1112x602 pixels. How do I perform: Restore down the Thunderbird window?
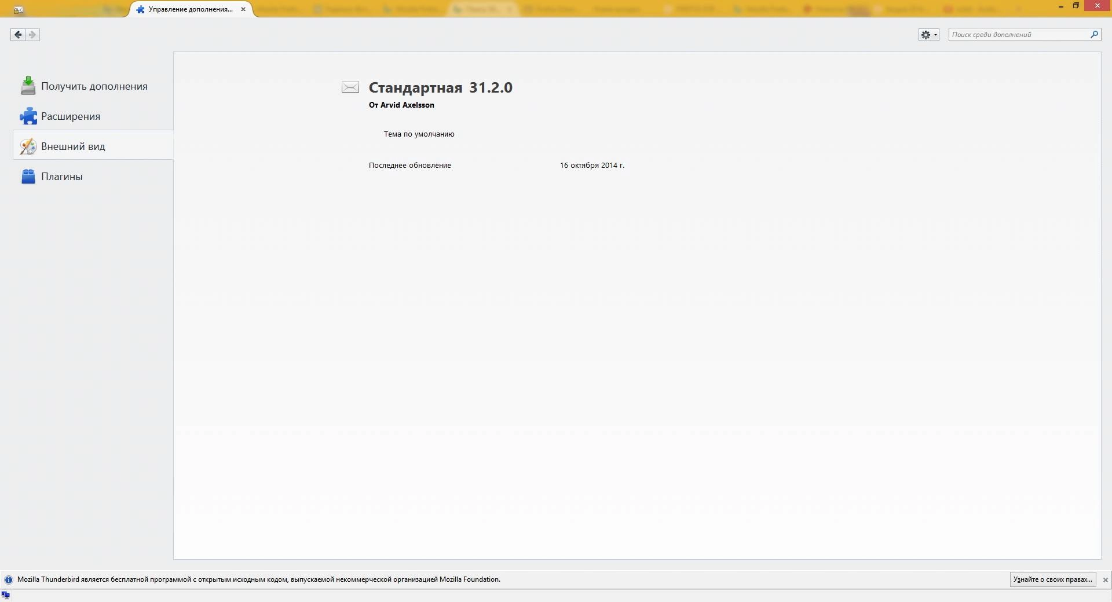(1076, 6)
